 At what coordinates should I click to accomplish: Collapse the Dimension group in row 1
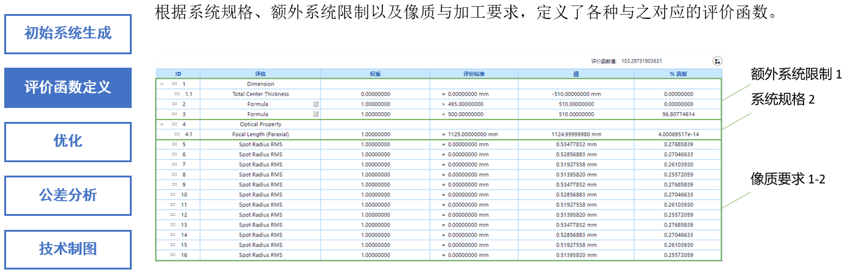pyautogui.click(x=162, y=84)
